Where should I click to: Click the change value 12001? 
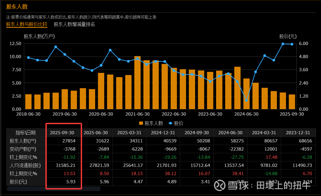click(271, 149)
